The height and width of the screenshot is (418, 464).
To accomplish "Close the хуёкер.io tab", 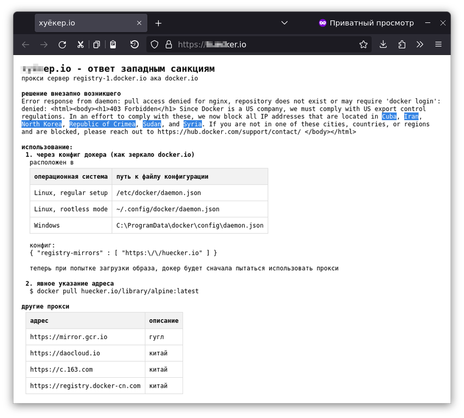I will tap(139, 23).
